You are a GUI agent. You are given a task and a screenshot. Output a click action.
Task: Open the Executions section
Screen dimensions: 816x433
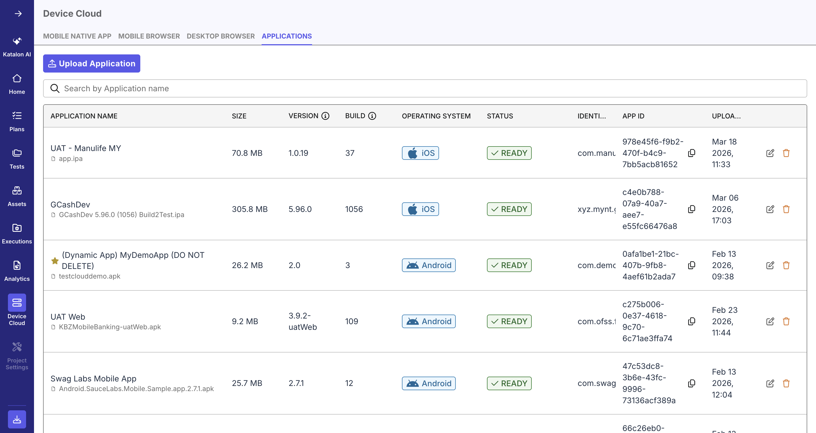tap(17, 234)
